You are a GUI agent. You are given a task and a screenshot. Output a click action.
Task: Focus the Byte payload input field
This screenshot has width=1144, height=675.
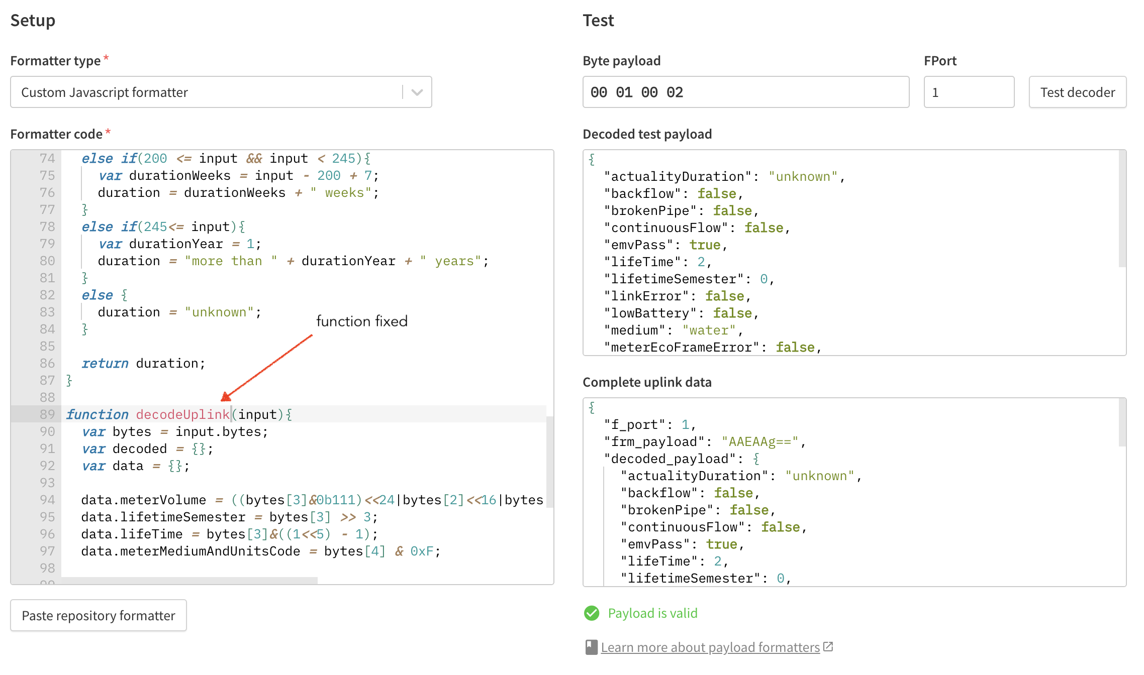point(745,92)
